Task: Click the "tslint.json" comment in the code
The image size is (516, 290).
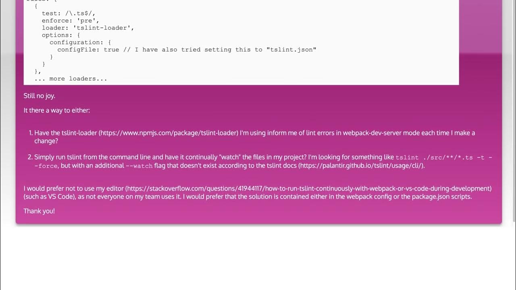Action: pyautogui.click(x=291, y=50)
